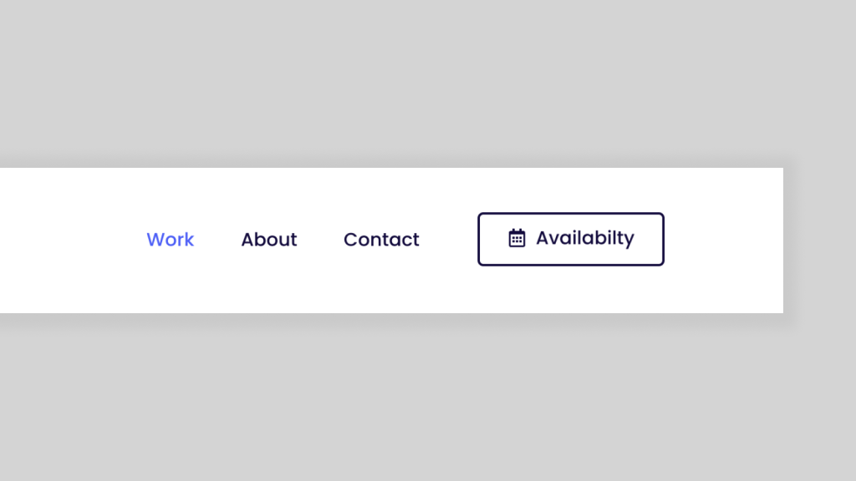Select the highlighted Work nav item
The image size is (856, 481).
pyautogui.click(x=170, y=240)
